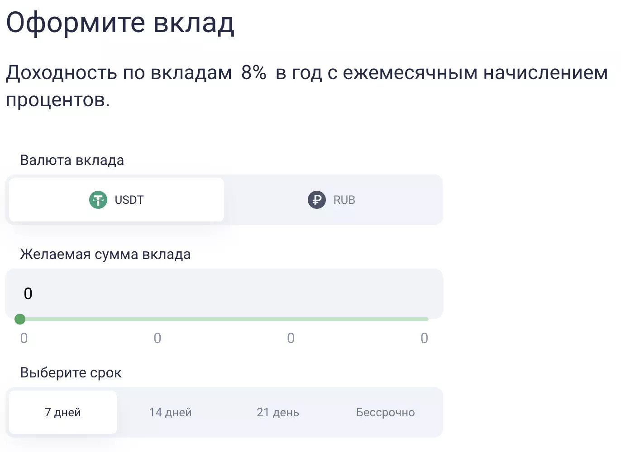Choose the 14 дней term option
Viewport: 621px width, 452px height.
[171, 412]
